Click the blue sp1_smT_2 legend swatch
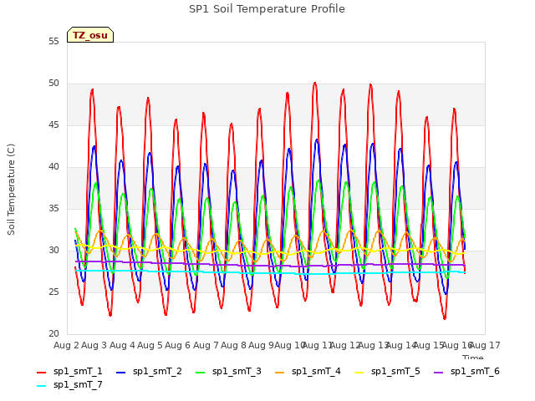This screenshot has height=401, width=535. tap(120, 373)
